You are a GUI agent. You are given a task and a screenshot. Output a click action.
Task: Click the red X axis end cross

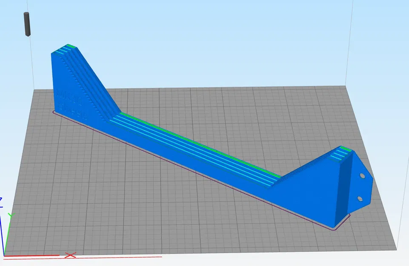(x=70, y=255)
